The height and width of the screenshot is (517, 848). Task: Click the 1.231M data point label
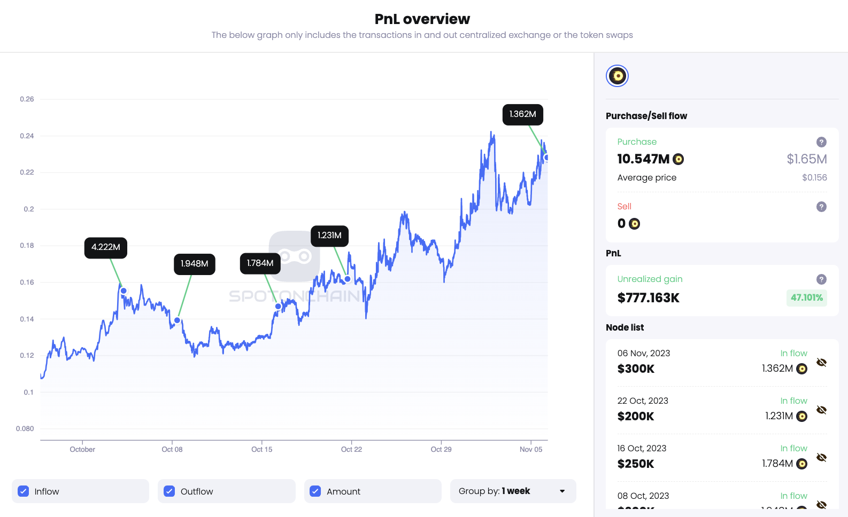(329, 236)
